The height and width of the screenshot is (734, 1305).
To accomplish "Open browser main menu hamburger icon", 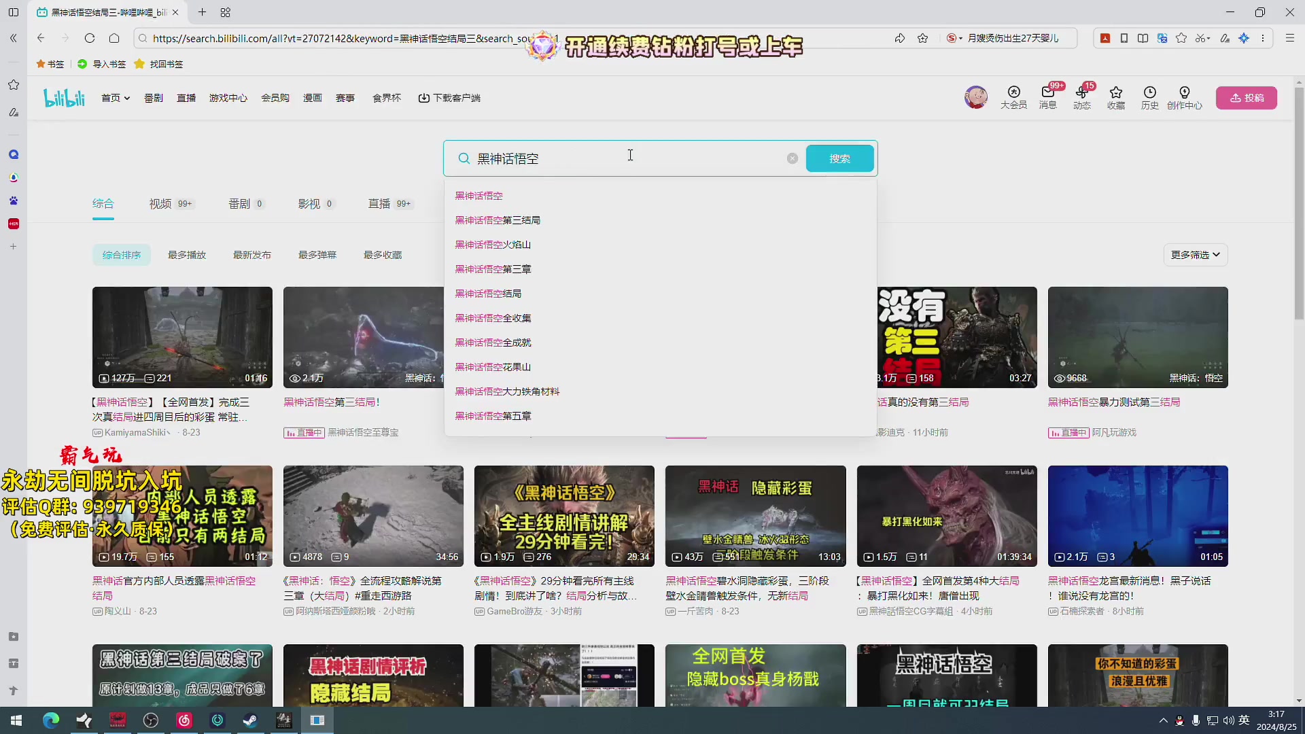I will pyautogui.click(x=1289, y=38).
